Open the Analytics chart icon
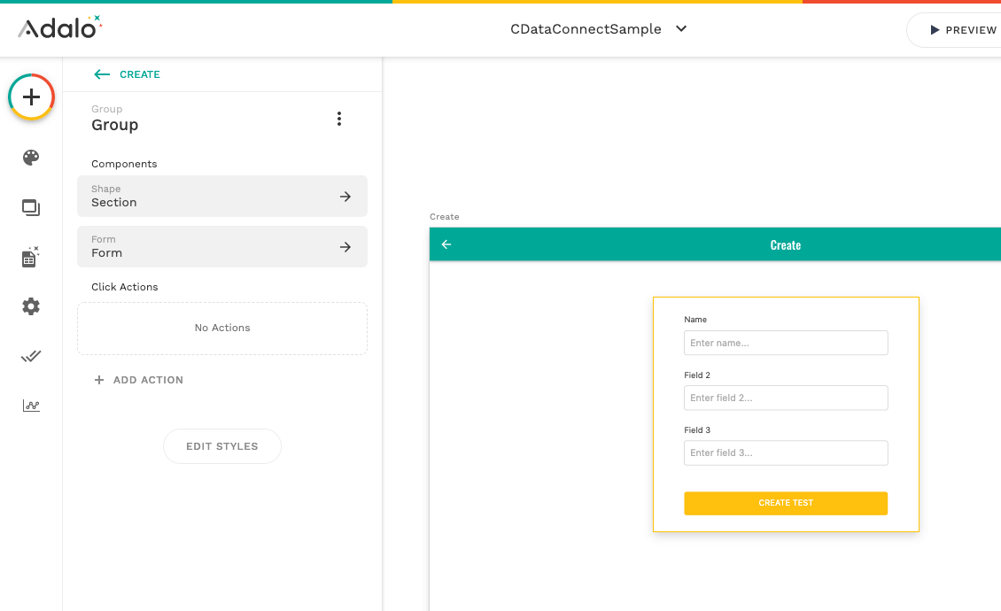Viewport: 1001px width, 611px height. point(31,406)
